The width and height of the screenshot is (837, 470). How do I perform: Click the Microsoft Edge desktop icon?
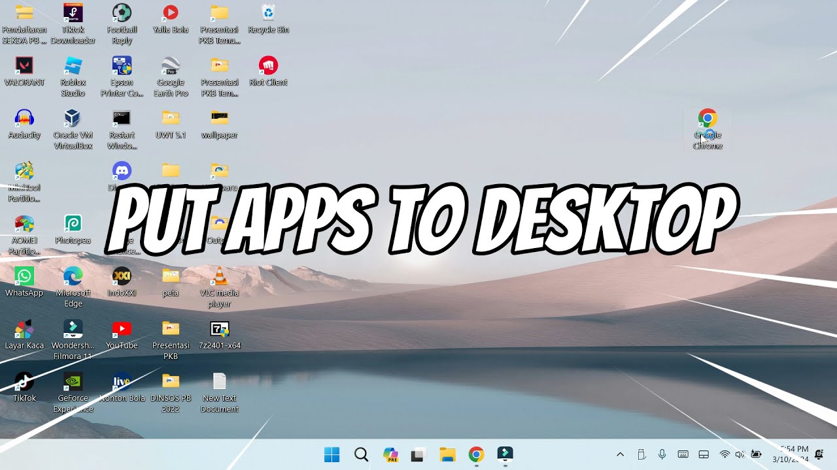click(73, 287)
